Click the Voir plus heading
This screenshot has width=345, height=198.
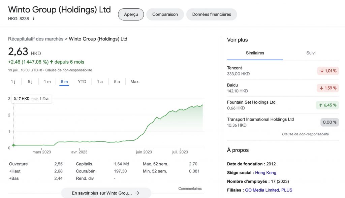[x=238, y=40]
